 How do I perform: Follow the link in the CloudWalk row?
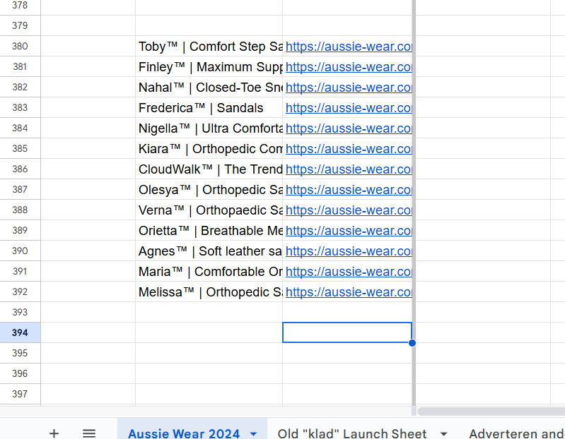[x=348, y=169]
